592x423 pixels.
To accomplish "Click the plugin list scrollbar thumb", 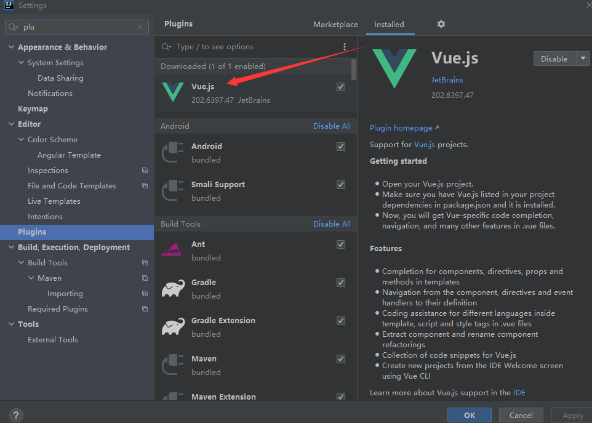I will pos(354,70).
